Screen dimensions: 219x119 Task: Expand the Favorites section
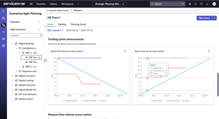coord(39,22)
